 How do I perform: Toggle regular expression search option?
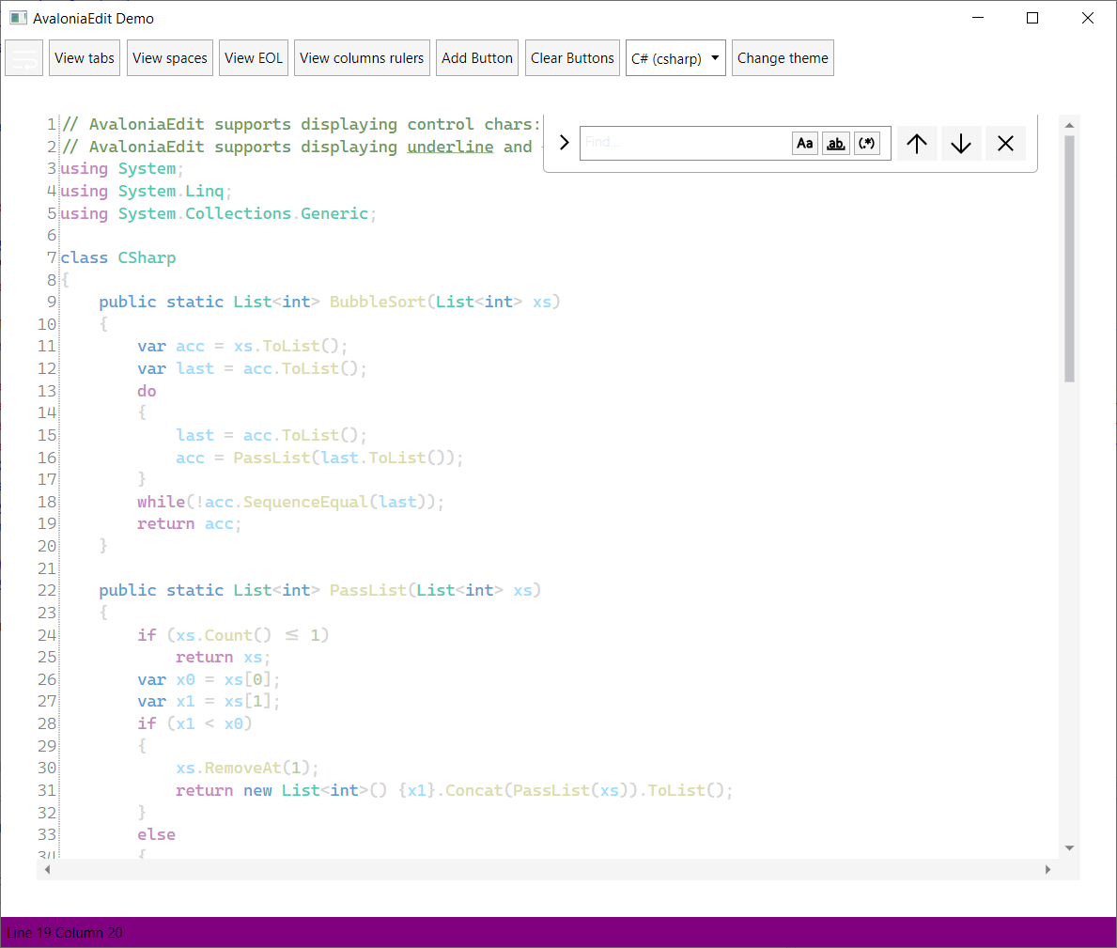(867, 143)
